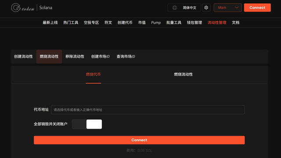Click the 费用: 0.05 SOL text
Viewport: 281px width, 158px height.
click(139, 151)
